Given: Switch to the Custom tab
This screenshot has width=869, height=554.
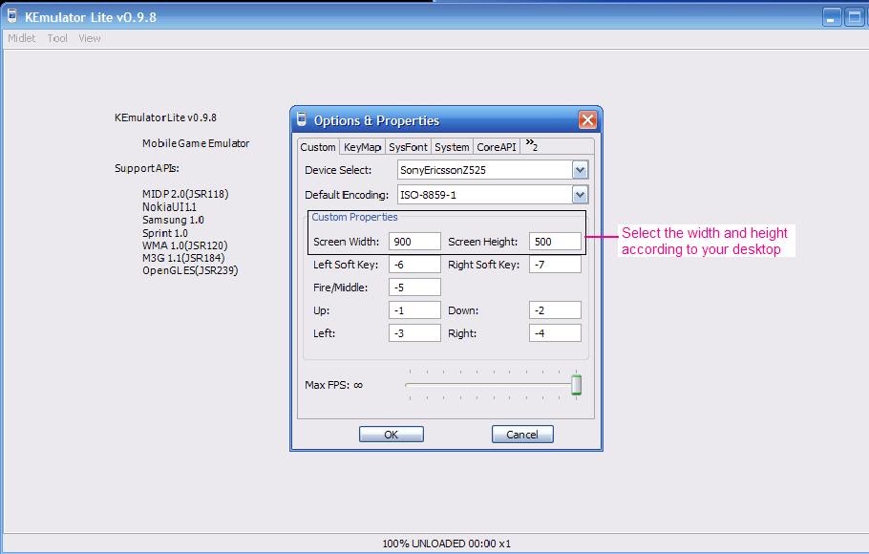Looking at the screenshot, I should point(318,147).
